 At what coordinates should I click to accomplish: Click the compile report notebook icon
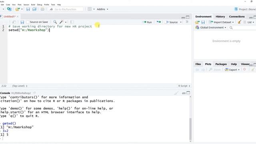pos(72,22)
